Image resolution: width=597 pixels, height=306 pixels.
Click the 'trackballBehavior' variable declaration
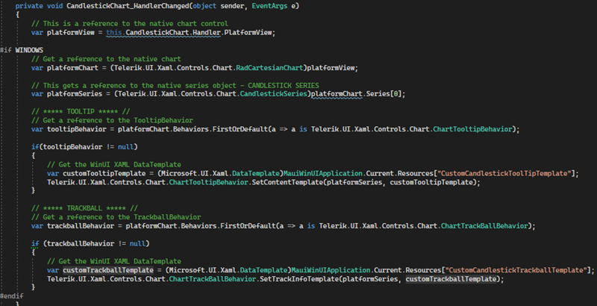(81, 225)
